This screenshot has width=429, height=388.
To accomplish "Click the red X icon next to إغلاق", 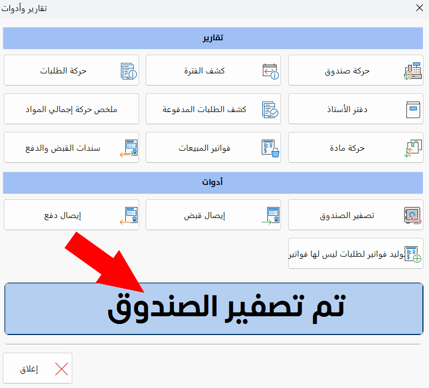I will (x=61, y=369).
